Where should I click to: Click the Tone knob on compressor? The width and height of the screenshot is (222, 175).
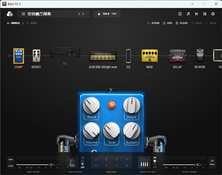coord(111,131)
